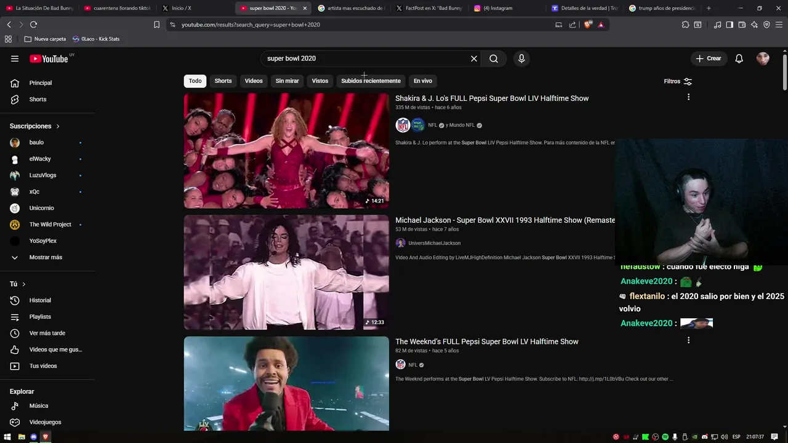This screenshot has width=788, height=443.
Task: Click the magnifier search button
Action: pos(494,58)
